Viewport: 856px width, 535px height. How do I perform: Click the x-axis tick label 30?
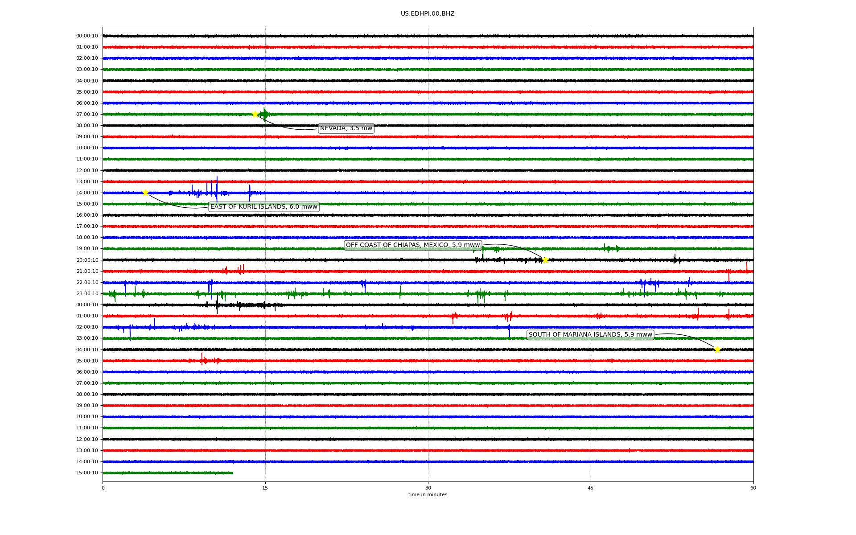click(x=428, y=488)
